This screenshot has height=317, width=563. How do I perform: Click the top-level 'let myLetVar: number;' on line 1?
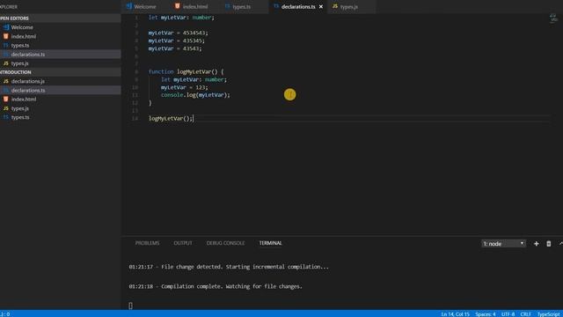pyautogui.click(x=181, y=18)
